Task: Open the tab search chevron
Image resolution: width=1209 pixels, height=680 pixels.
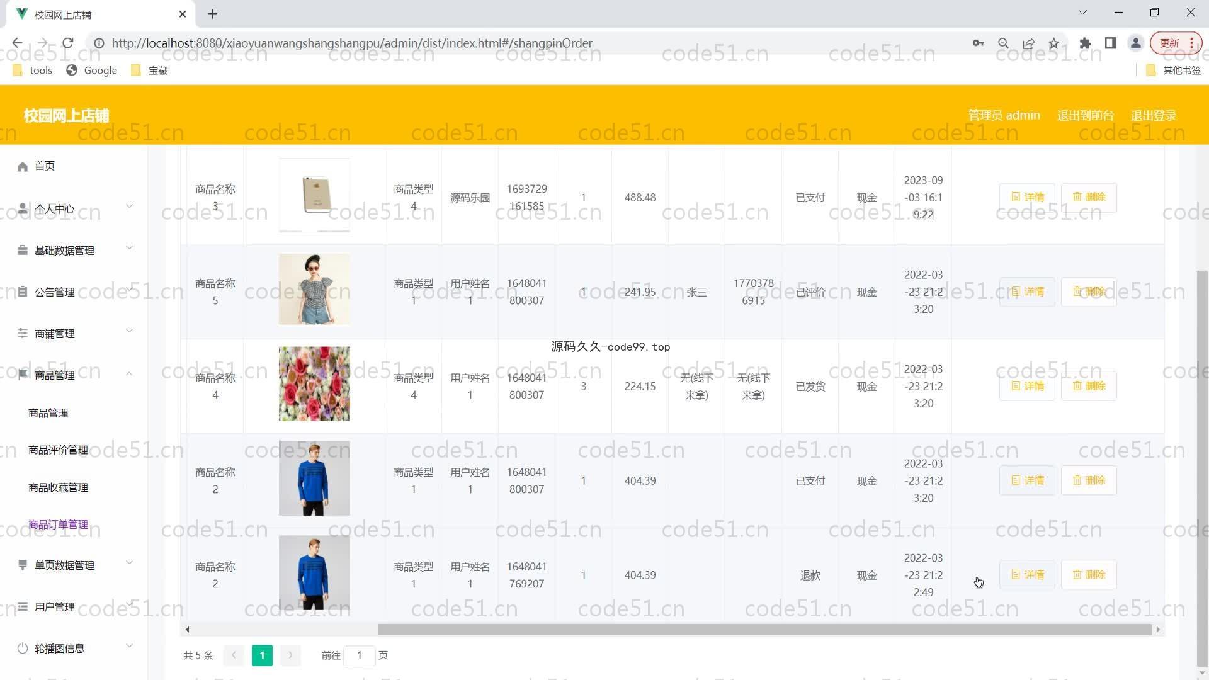Action: click(1082, 13)
